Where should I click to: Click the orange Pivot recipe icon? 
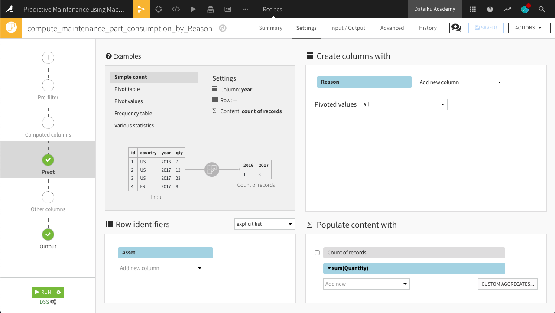pyautogui.click(x=11, y=28)
